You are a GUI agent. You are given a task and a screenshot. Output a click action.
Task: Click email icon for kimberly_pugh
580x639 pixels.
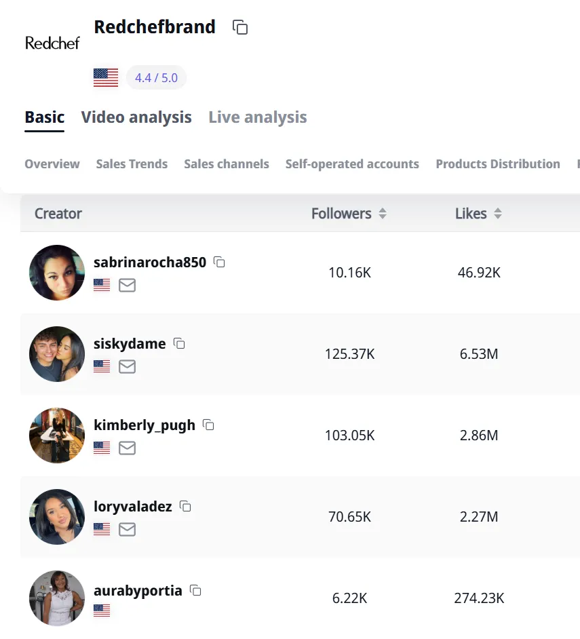pyautogui.click(x=127, y=448)
